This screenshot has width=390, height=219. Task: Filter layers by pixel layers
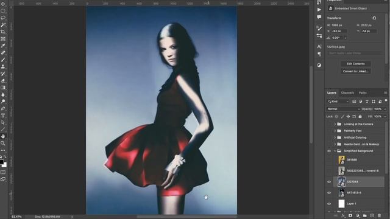click(x=354, y=102)
